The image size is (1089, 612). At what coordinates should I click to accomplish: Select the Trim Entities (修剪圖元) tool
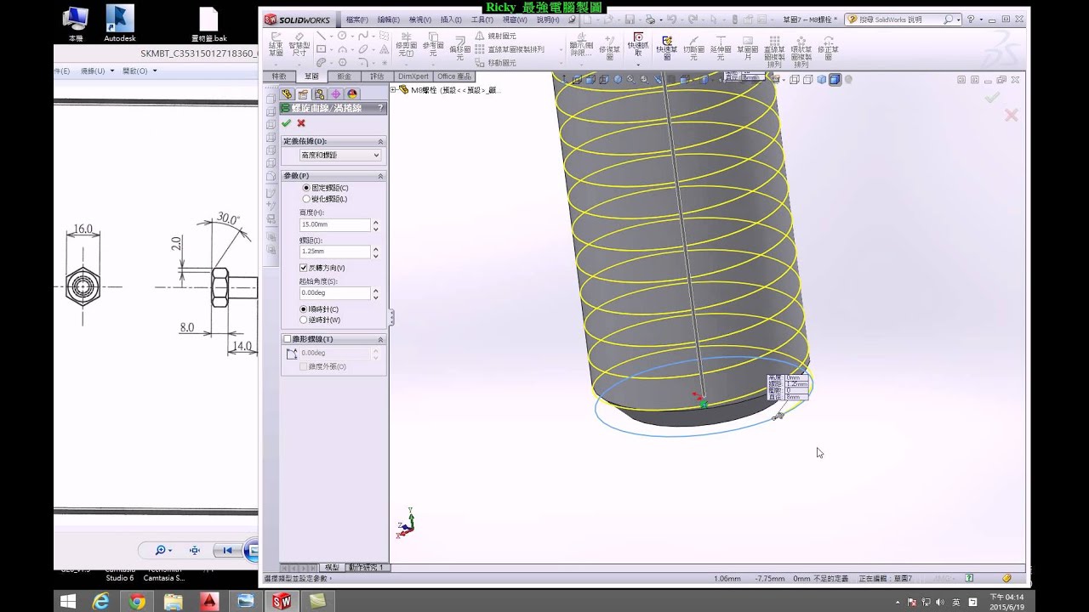click(407, 45)
